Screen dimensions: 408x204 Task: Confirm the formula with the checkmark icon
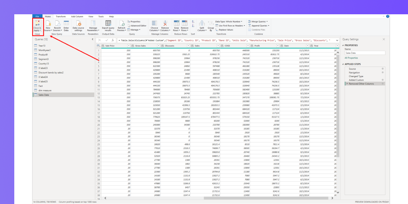pyautogui.click(x=106, y=40)
